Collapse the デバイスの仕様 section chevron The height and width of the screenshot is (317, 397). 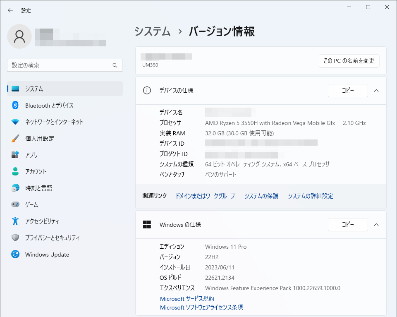click(376, 91)
